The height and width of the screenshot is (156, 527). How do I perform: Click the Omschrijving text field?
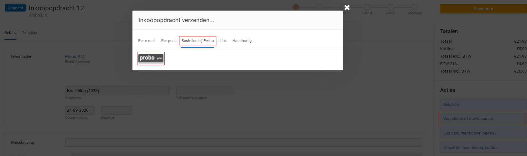(243, 142)
